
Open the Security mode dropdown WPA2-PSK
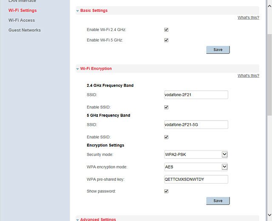(196, 155)
